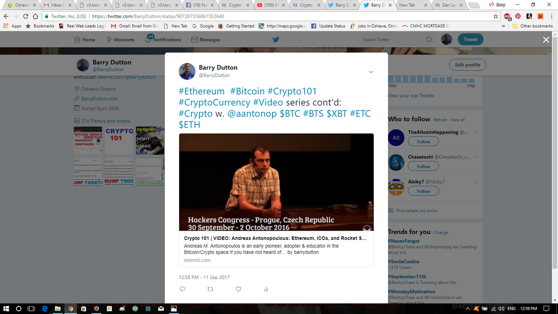Open the Messages menu item

coord(206,40)
